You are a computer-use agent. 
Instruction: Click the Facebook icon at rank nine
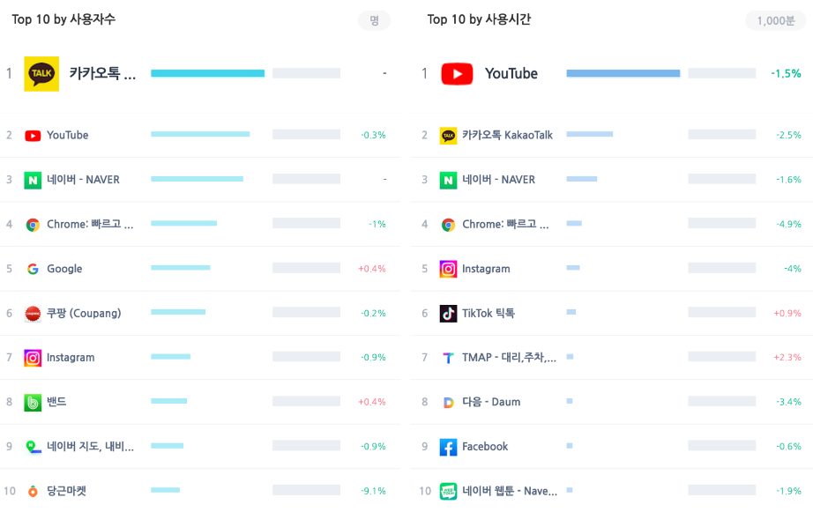449,447
